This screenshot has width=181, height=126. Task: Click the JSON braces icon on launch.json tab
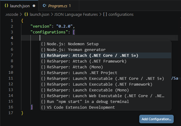6,6
